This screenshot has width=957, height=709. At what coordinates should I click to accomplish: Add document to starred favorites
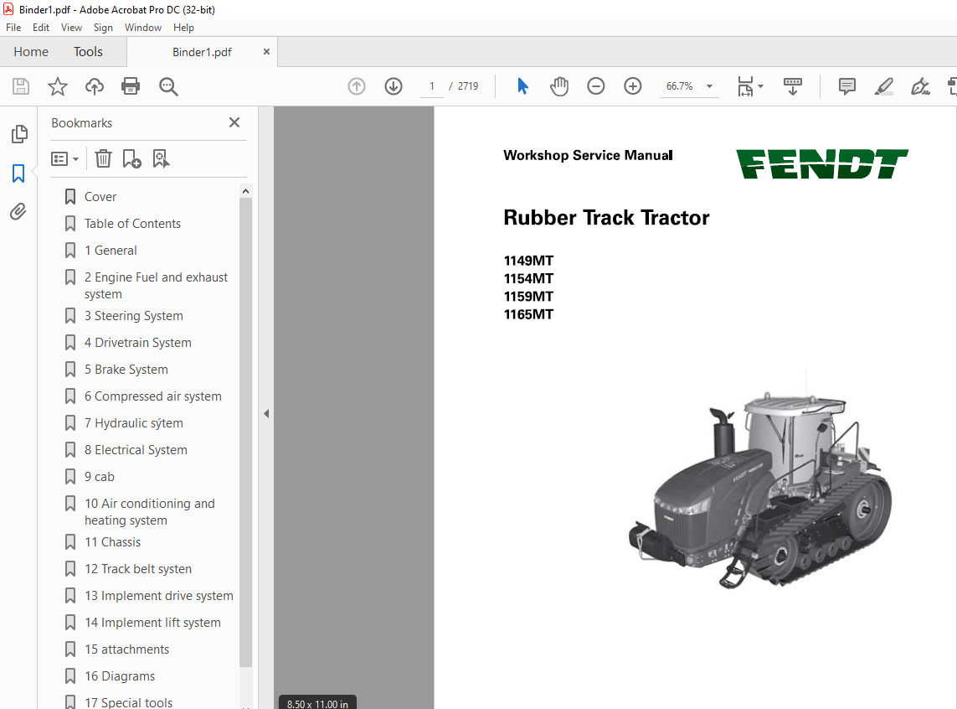point(58,86)
